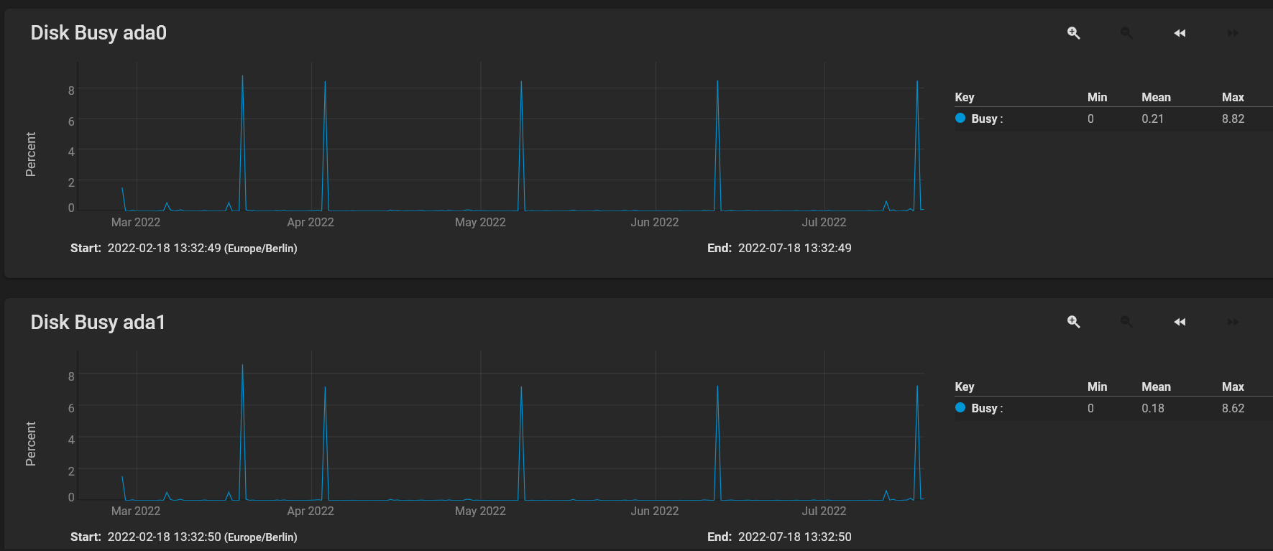The height and width of the screenshot is (551, 1273).
Task: Zoom in on Disk Busy ada0 chart
Action: coord(1073,33)
